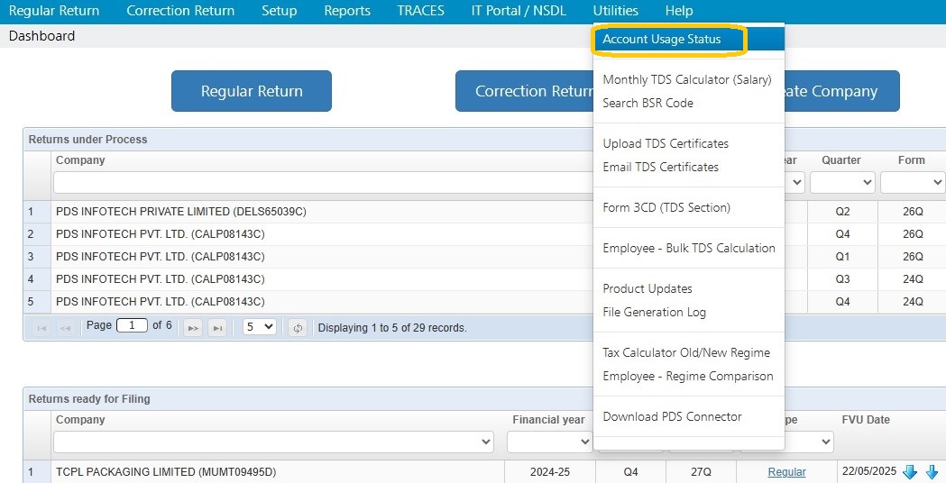Image resolution: width=946 pixels, height=483 pixels.
Task: Select Account Usage Status menu item
Action: click(662, 39)
